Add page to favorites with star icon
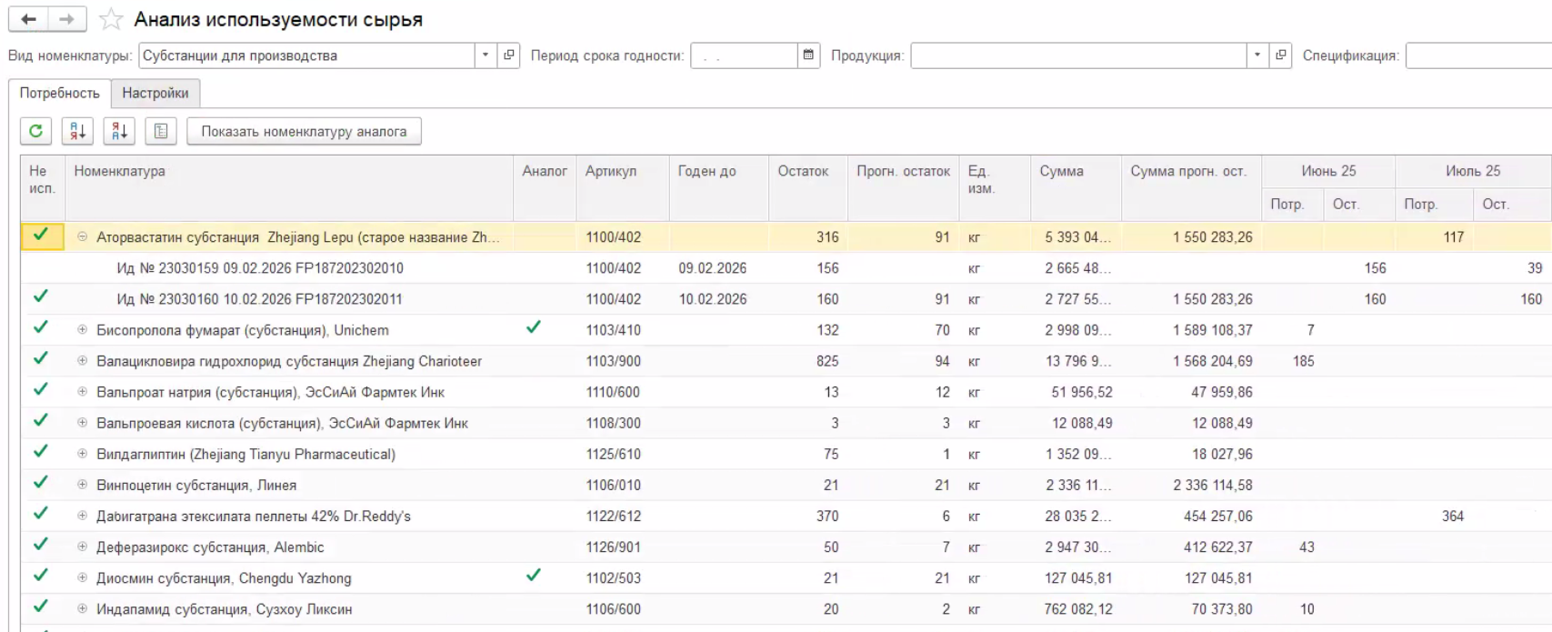 (x=110, y=19)
